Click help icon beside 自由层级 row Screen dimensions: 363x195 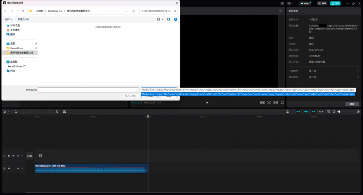point(358,77)
